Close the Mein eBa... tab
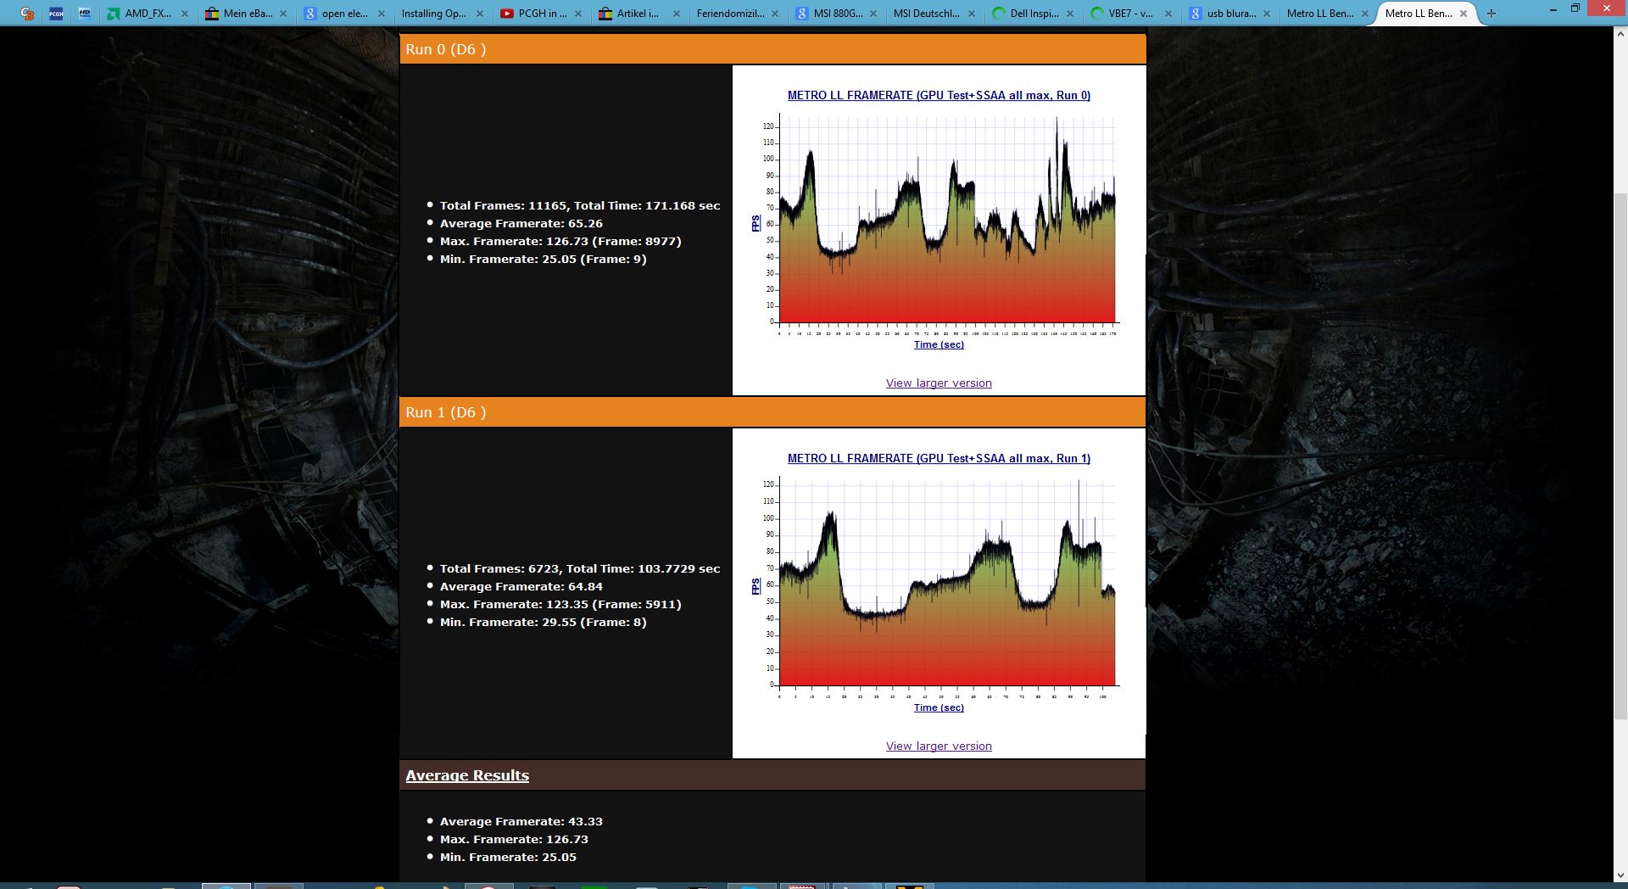The height and width of the screenshot is (889, 1628). coord(283,14)
